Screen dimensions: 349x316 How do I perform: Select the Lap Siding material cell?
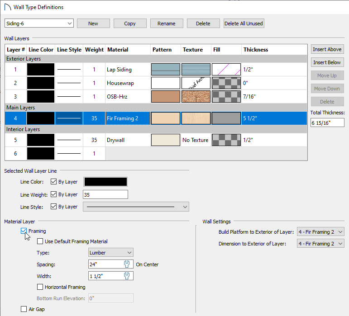(x=128, y=69)
